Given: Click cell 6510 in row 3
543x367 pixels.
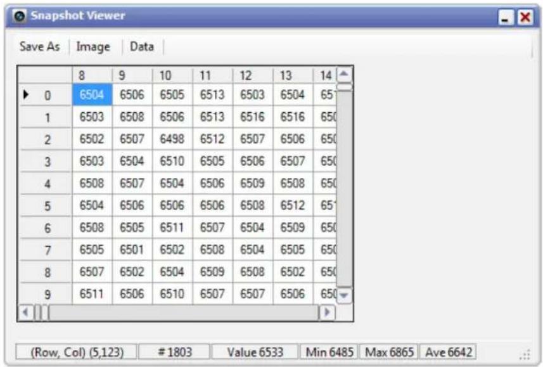Looking at the screenshot, I should [x=172, y=161].
